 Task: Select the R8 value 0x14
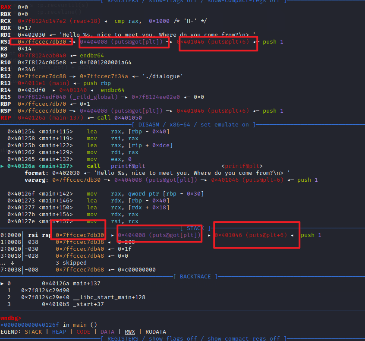(25, 49)
